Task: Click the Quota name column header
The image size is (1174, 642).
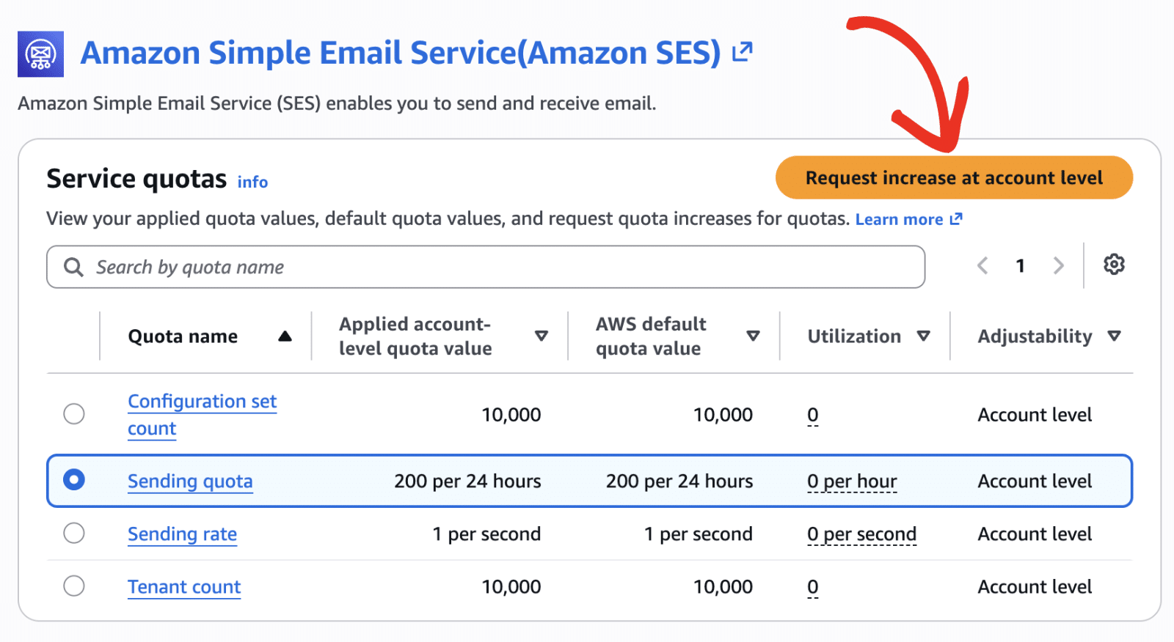Action: (x=183, y=336)
